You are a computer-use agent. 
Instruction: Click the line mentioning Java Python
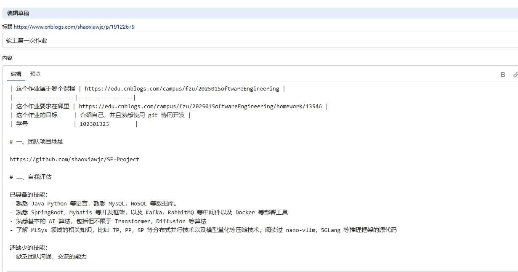pyautogui.click(x=93, y=204)
